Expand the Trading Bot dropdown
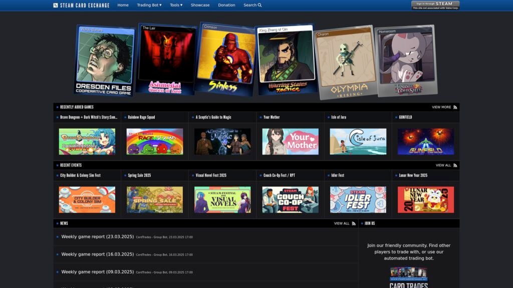Viewport: 513px width, 288px height. (149, 5)
